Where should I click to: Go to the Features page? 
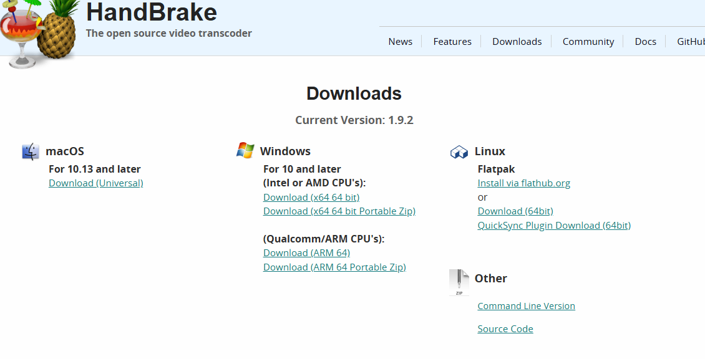[452, 41]
